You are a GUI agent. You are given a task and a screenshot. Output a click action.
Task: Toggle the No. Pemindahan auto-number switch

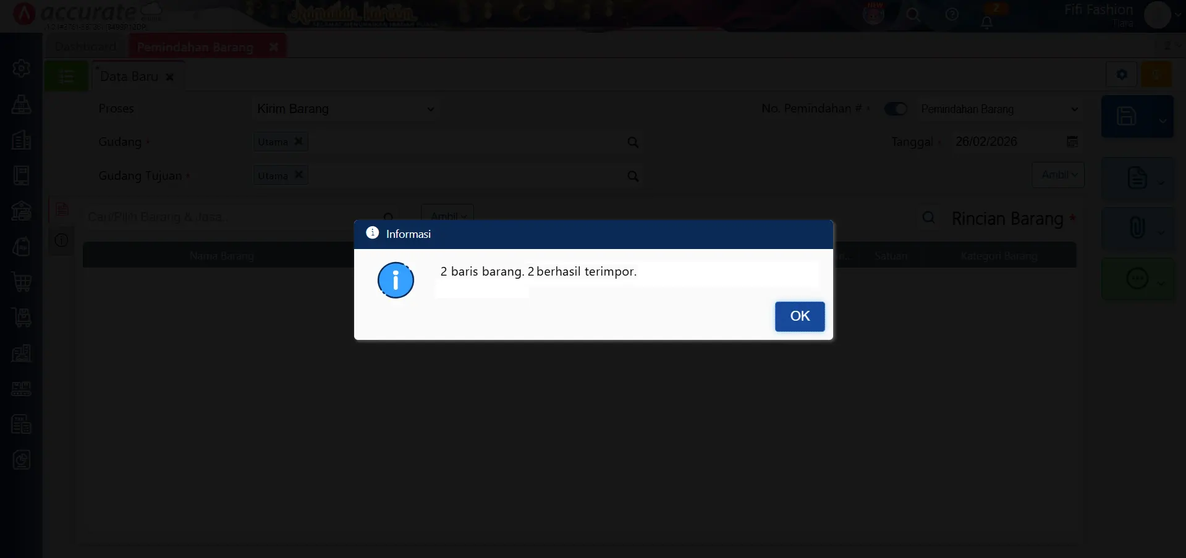pyautogui.click(x=896, y=109)
